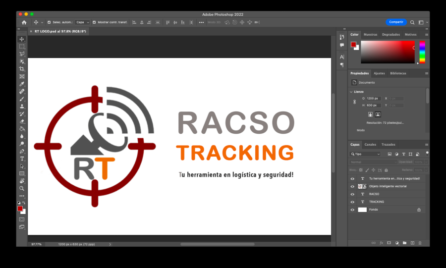Open the Capa auto-select dropdown
The width and height of the screenshot is (446, 268).
pos(83,22)
